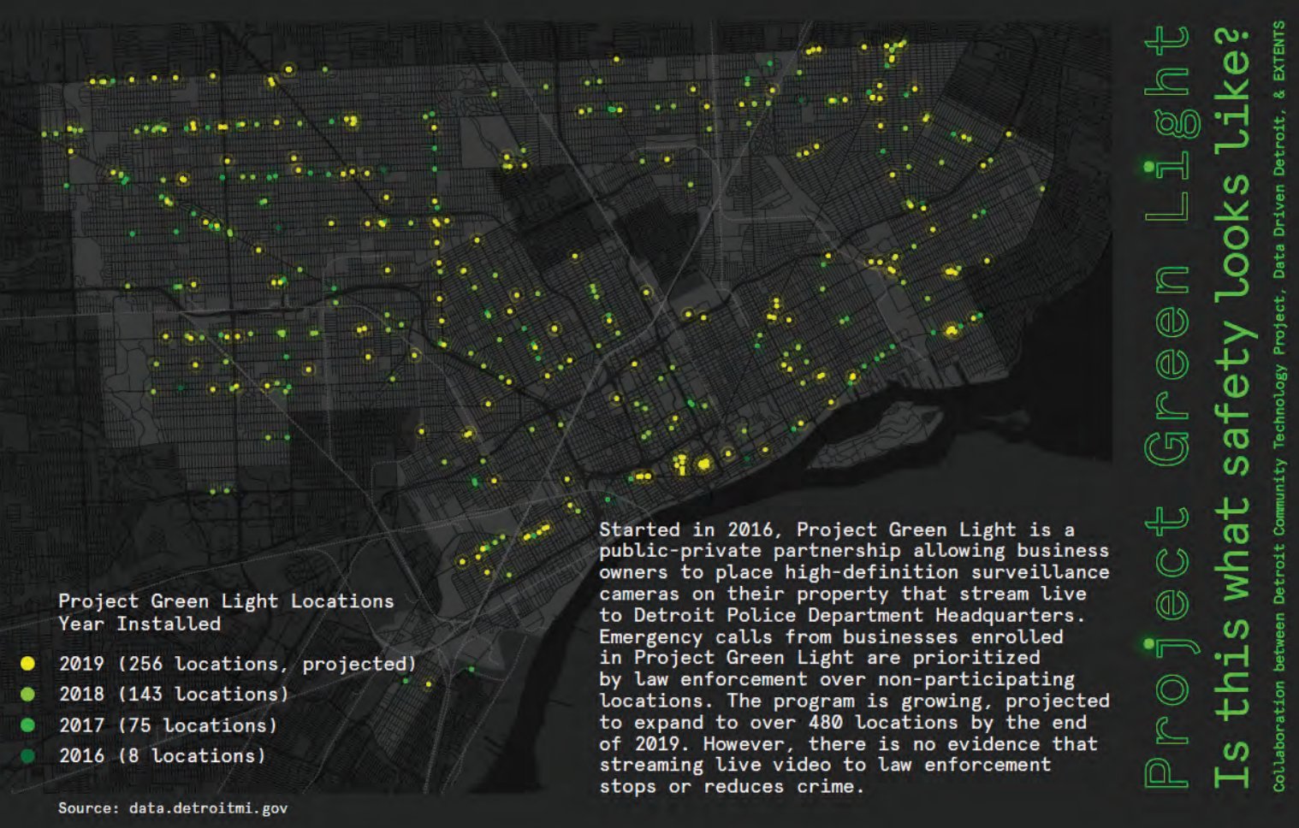Viewport: 1299px width, 828px height.
Task: Open the data.detroitmi.gov source link
Action: [208, 807]
